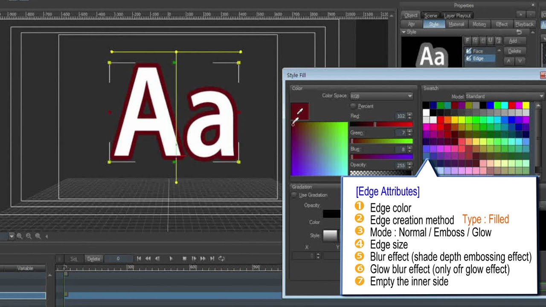Enable the Percent option

[353, 106]
